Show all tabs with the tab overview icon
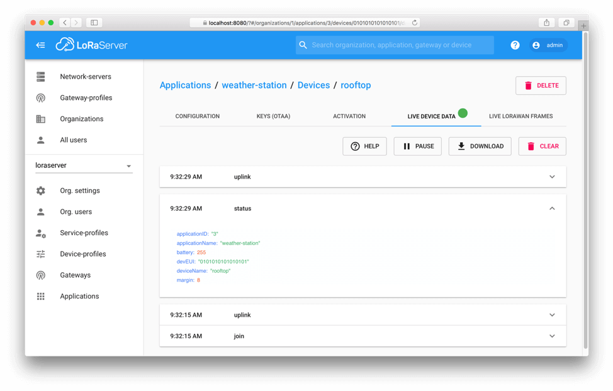Viewport: 613px width, 391px height. (566, 23)
